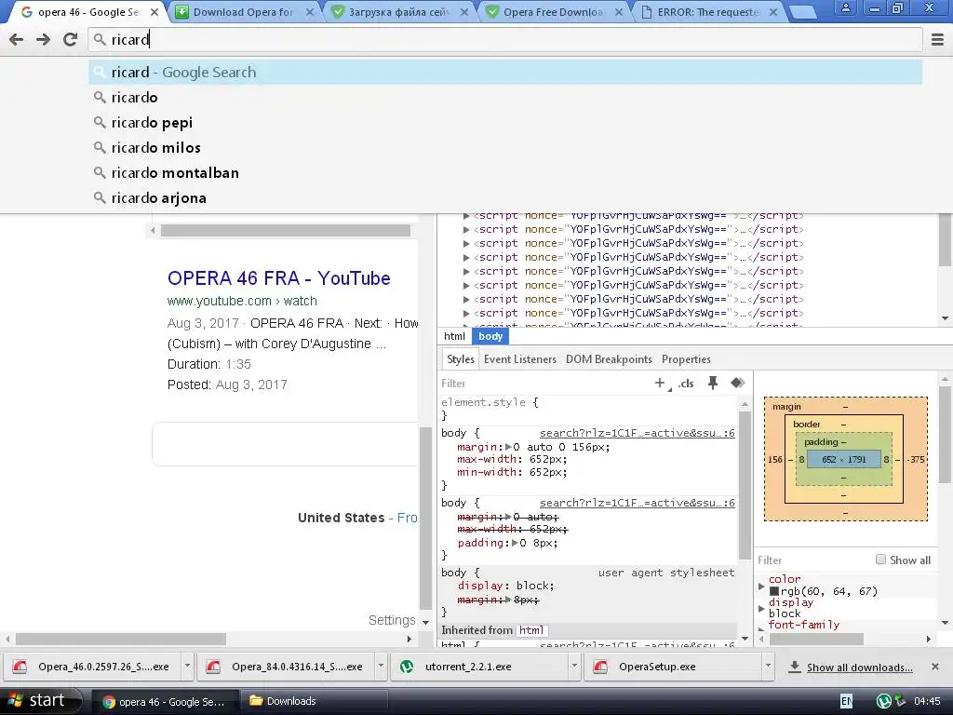Click Show all downloads link

tap(859, 668)
